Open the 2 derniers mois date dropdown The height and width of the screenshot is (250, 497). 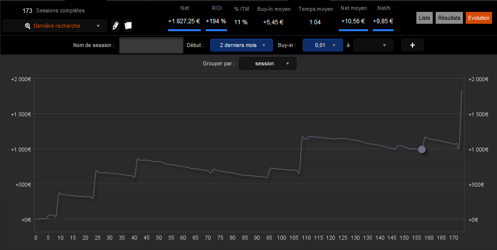241,45
